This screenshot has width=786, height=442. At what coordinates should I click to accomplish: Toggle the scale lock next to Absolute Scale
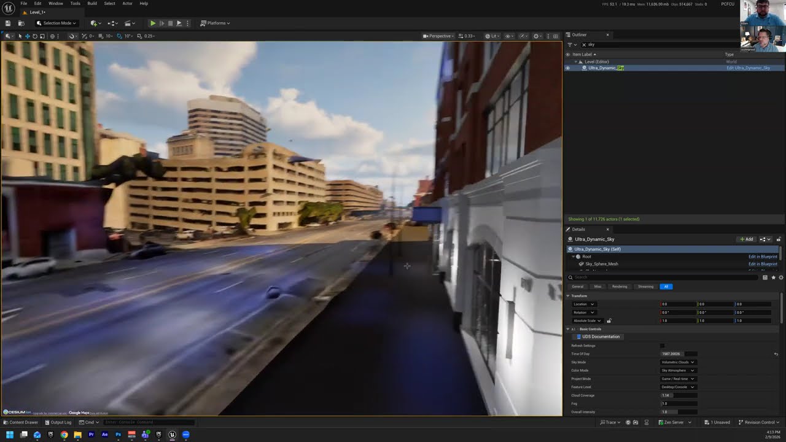point(609,320)
